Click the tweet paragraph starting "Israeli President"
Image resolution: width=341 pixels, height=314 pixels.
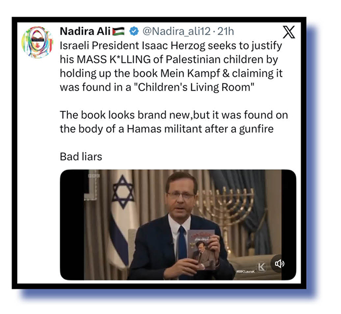171,66
